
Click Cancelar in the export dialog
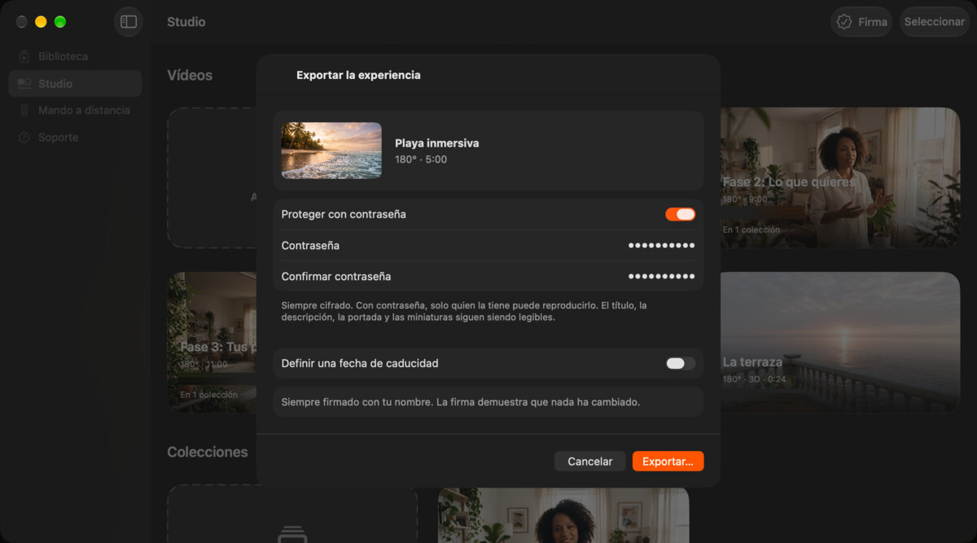(590, 462)
